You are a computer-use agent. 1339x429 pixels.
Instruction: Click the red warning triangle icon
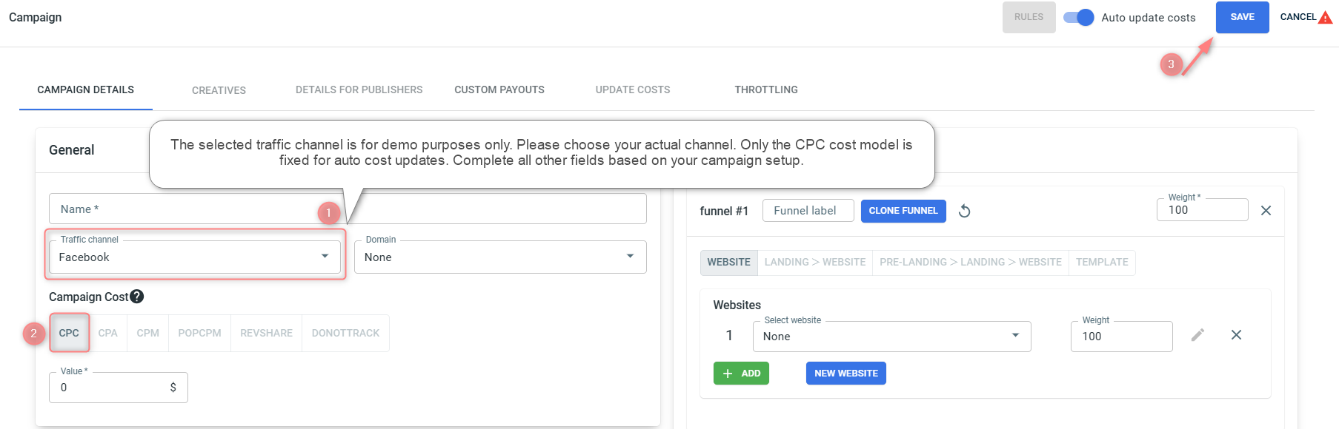pyautogui.click(x=1326, y=18)
